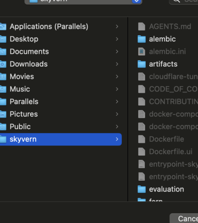Click the alembic.ini file icon
The image size is (198, 223).
(x=142, y=51)
